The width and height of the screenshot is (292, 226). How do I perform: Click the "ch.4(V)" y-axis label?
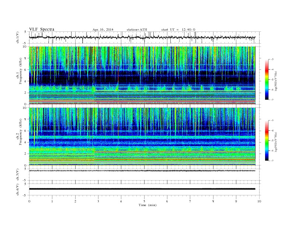coord(17,189)
